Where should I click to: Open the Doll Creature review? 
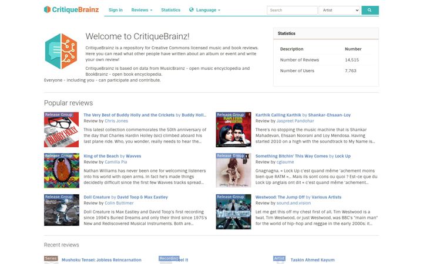[97, 197]
